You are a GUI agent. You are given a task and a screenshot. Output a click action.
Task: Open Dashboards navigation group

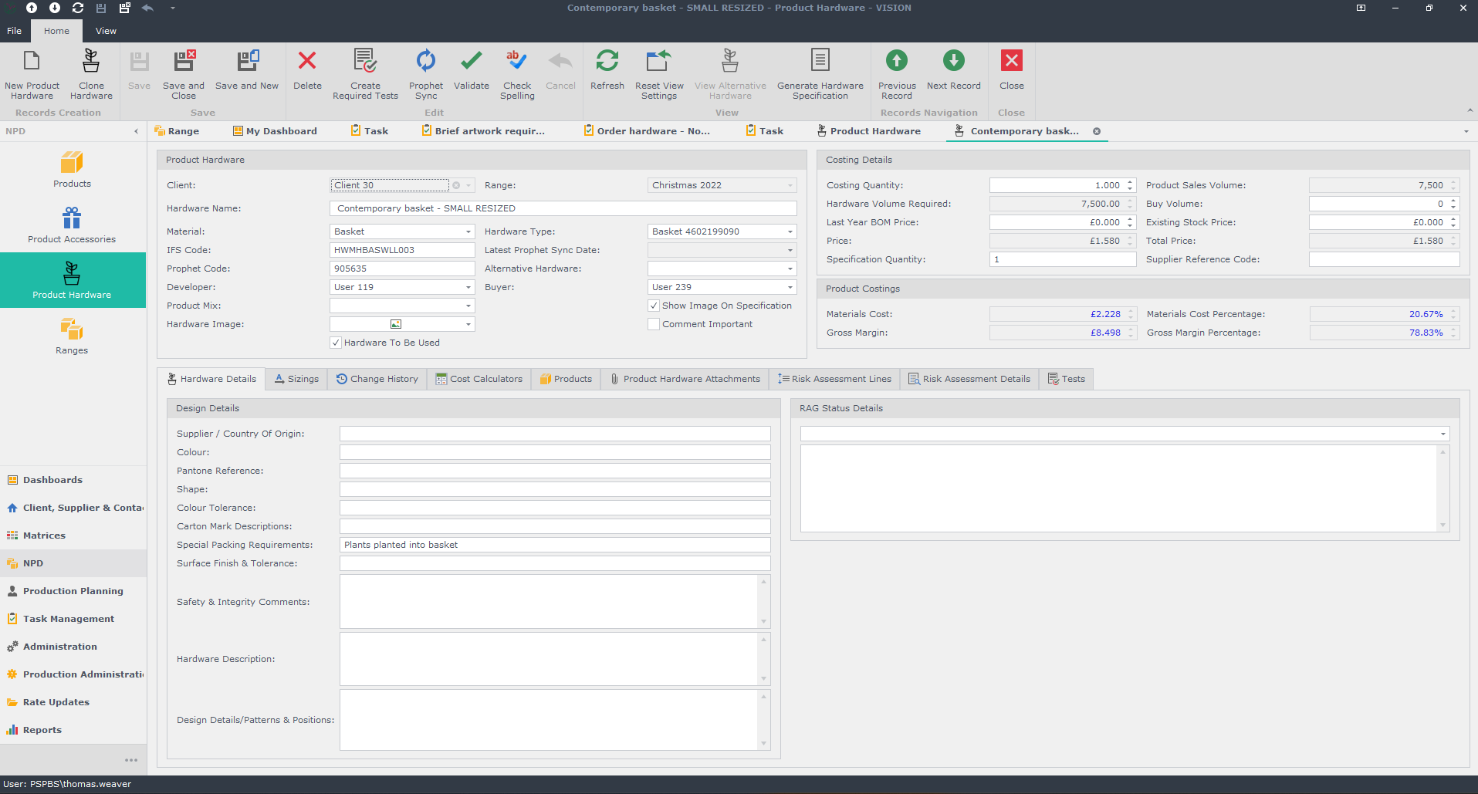click(73, 480)
